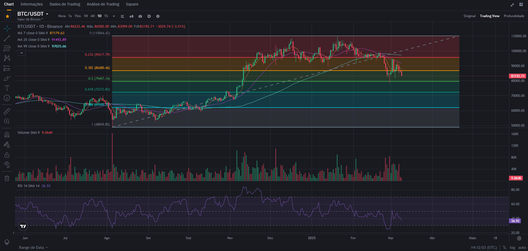This screenshot has height=251, width=528.
Task: Click the 83192.71 current price label
Action: [518, 76]
